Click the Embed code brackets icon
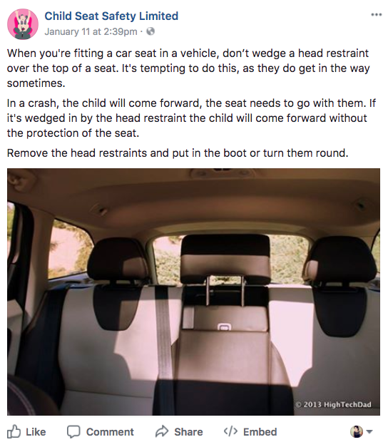 tap(230, 431)
